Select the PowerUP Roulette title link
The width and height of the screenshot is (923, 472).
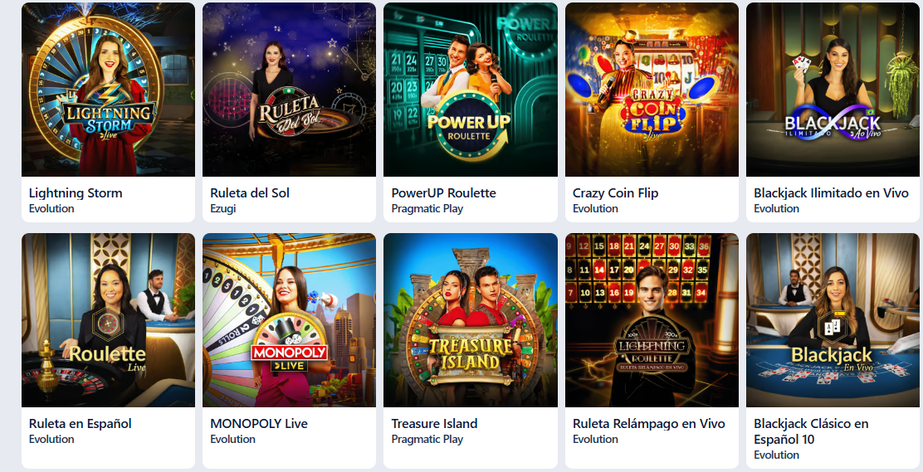(444, 193)
